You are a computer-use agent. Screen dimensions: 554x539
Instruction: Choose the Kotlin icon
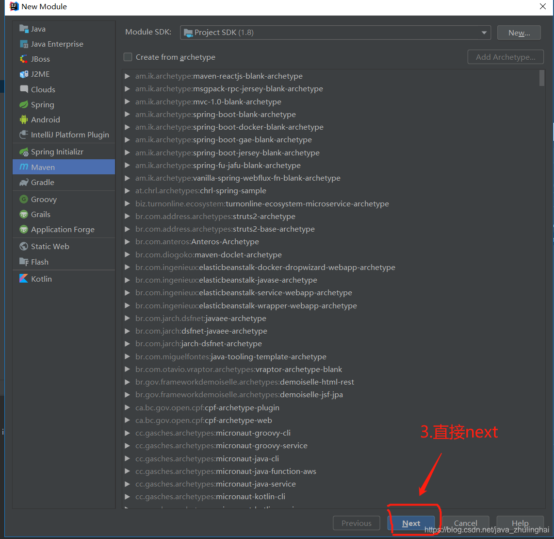coord(24,279)
